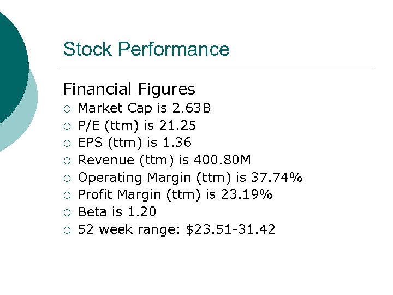Select the bullet circle next to Operating Margin
Viewport: 393px width, 295px height.
[x=67, y=178]
